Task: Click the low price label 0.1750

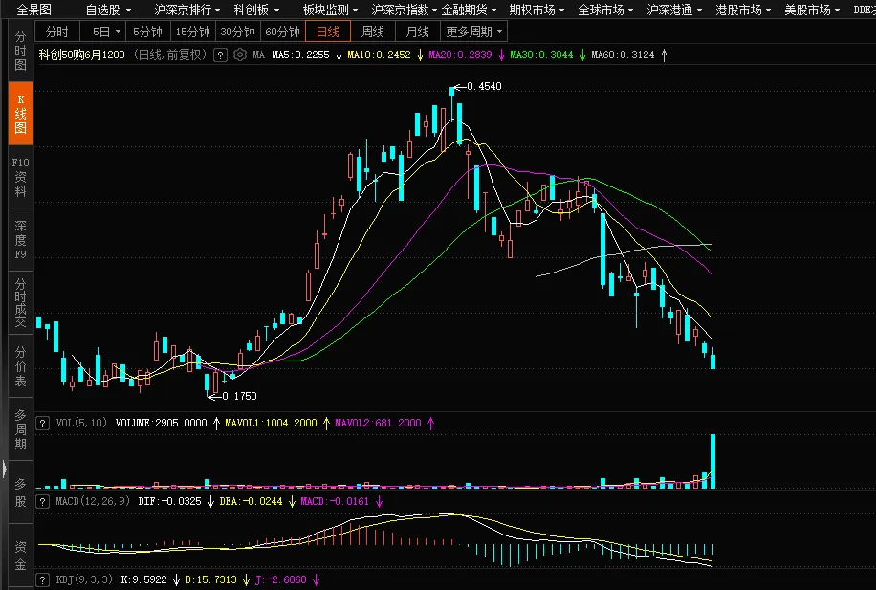Action: [239, 396]
